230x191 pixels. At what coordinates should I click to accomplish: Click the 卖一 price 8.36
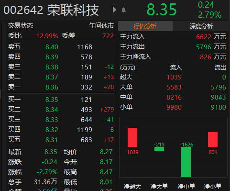coord(52,87)
